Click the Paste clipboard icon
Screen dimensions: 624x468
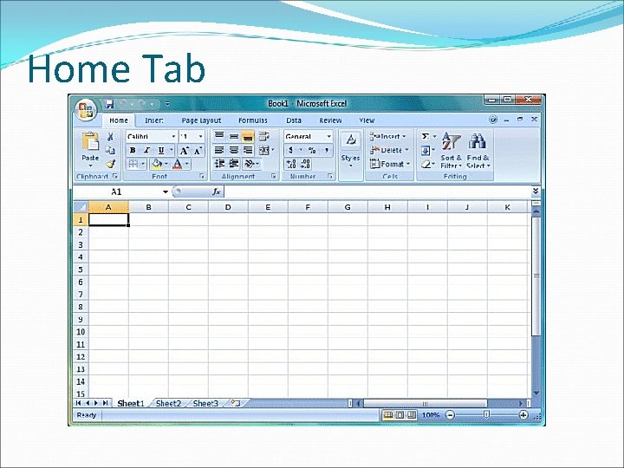pyautogui.click(x=90, y=142)
